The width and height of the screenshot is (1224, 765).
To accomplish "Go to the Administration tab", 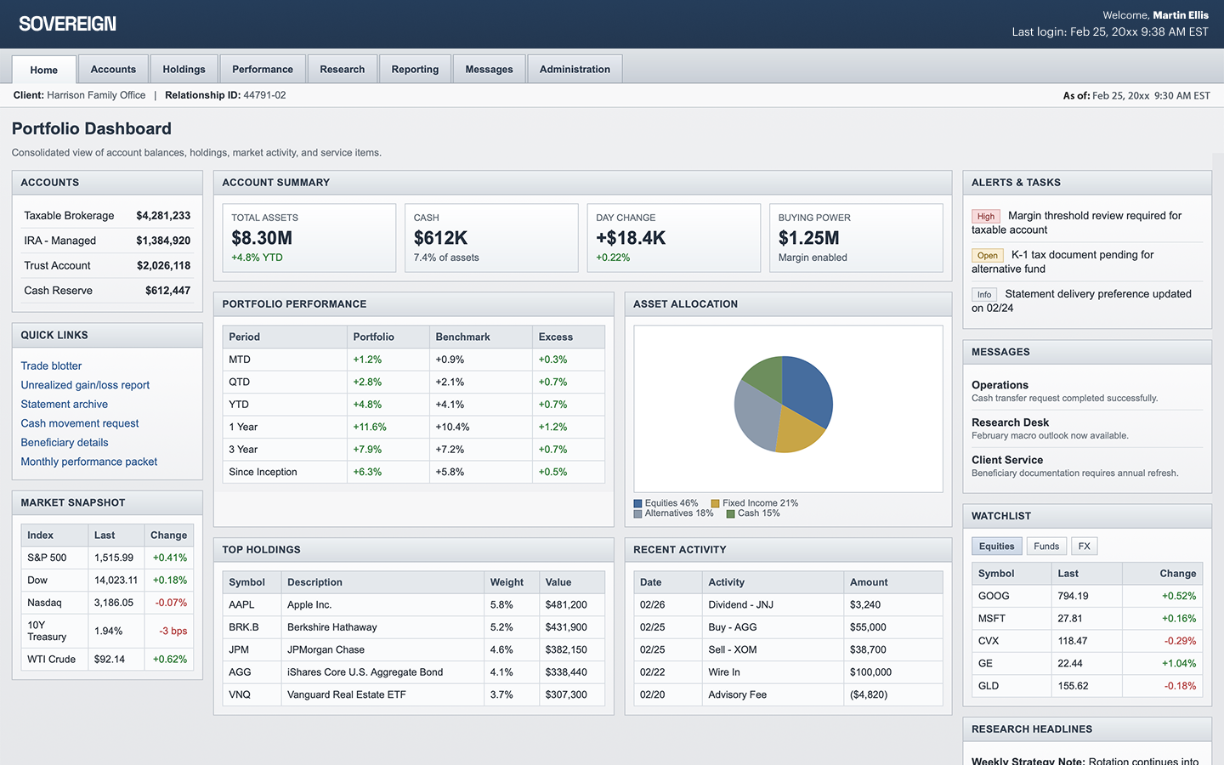I will pyautogui.click(x=575, y=69).
